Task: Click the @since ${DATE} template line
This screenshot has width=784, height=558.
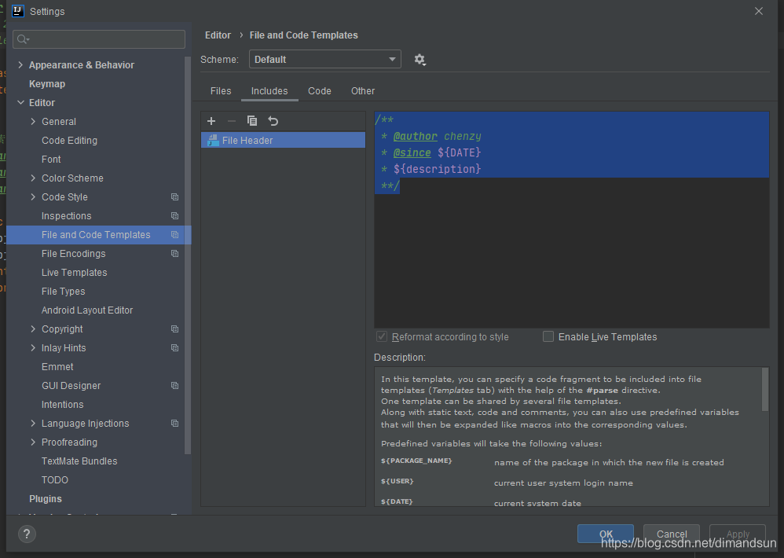Action: click(431, 152)
